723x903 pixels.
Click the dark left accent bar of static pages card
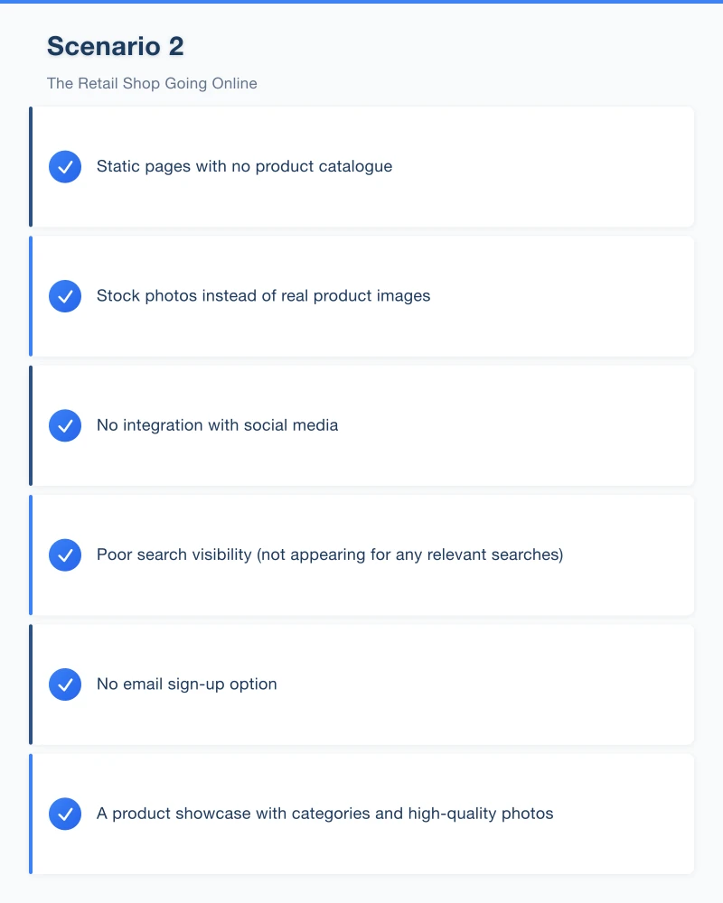(x=31, y=167)
